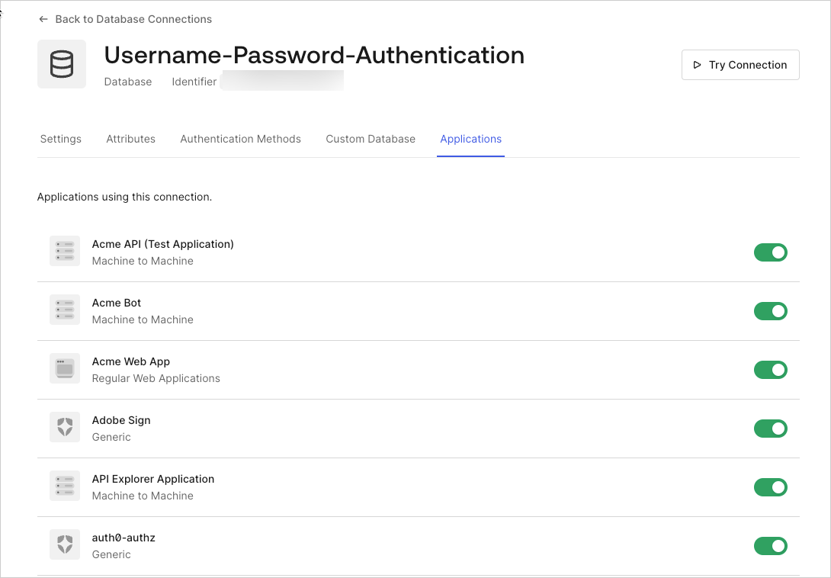The height and width of the screenshot is (578, 831).
Task: Select the Authentication Methods tab
Action: [240, 139]
